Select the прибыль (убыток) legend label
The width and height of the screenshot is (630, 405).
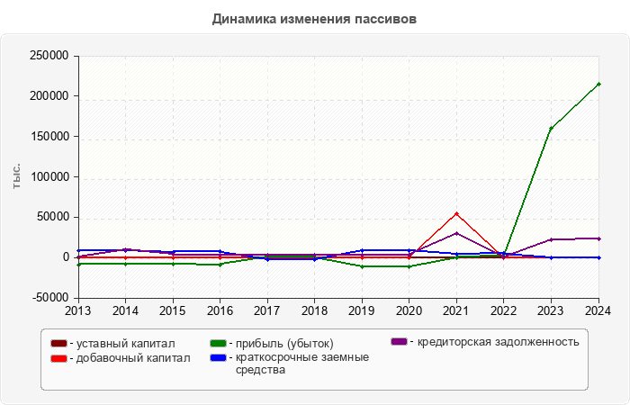[x=283, y=344]
